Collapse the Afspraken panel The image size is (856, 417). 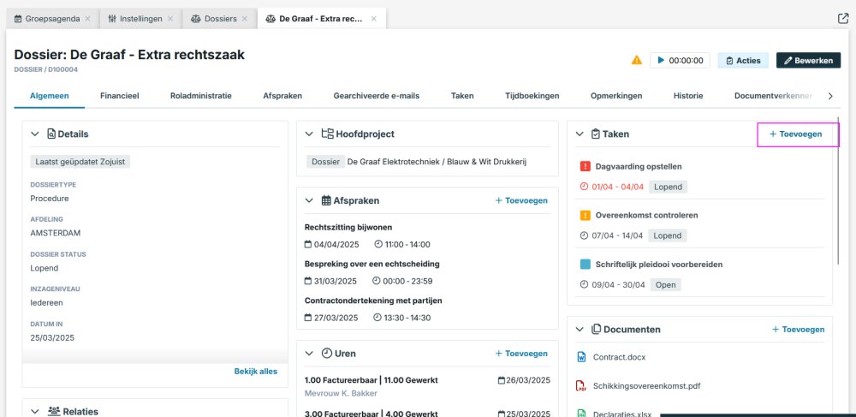point(309,200)
